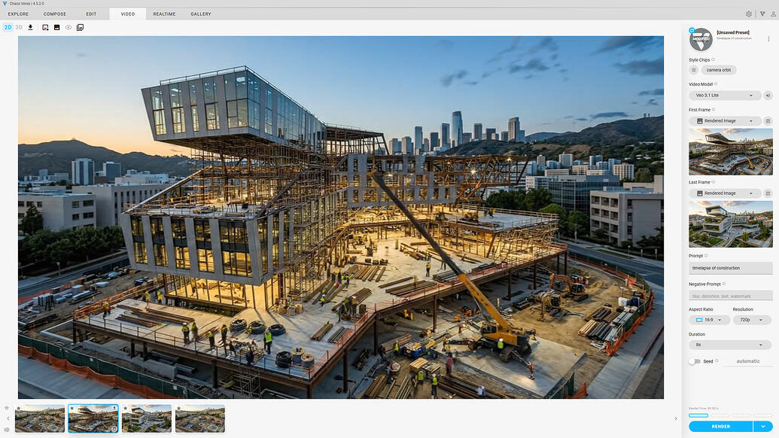The image size is (779, 438).
Task: Click the Last Frame info icon
Action: [713, 182]
